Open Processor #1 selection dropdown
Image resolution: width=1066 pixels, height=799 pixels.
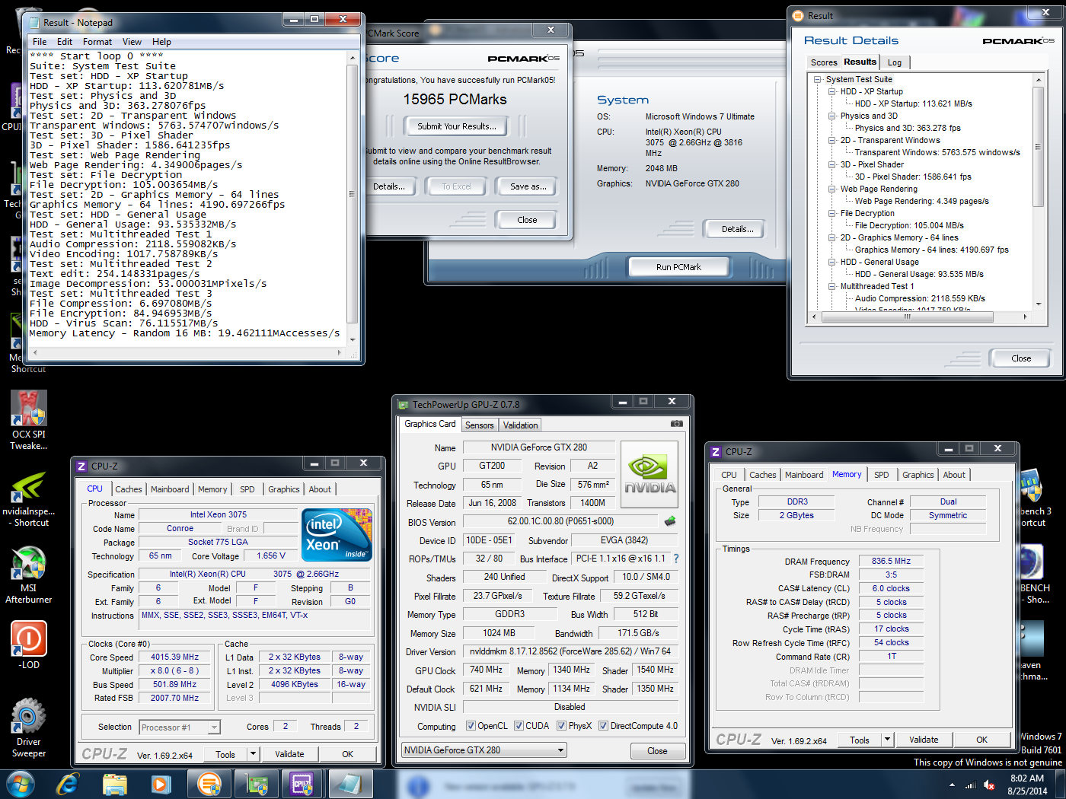pyautogui.click(x=180, y=727)
